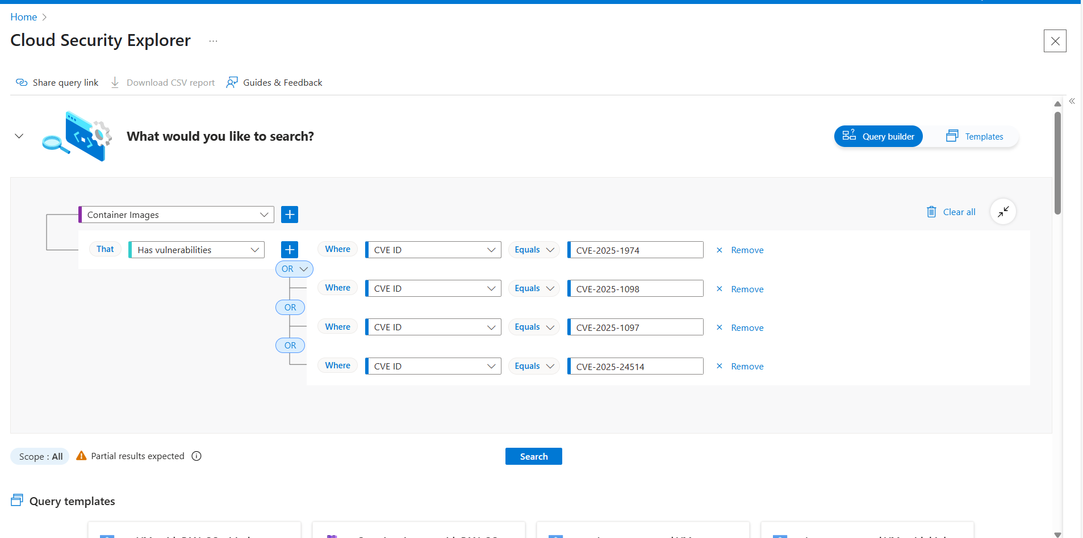This screenshot has height=538, width=1083.
Task: Click the plus button next to Has vulnerabilities
Action: (x=290, y=250)
